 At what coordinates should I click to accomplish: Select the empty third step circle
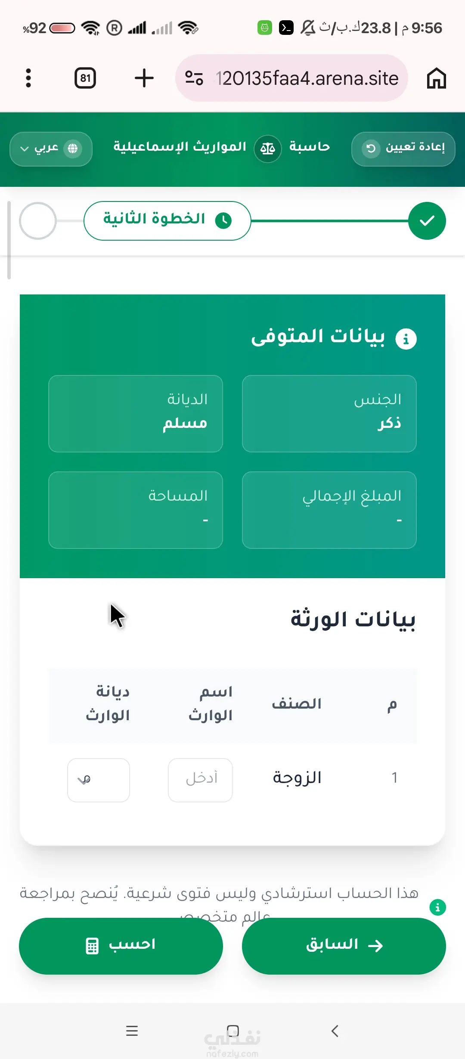38,221
